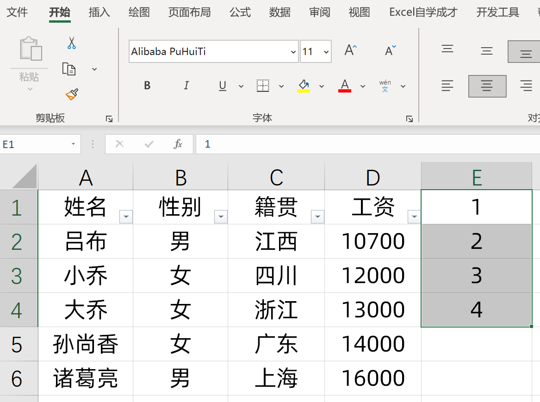This screenshot has height=402, width=540.
Task: Apply yellow fill with paint bucket
Action: [304, 86]
